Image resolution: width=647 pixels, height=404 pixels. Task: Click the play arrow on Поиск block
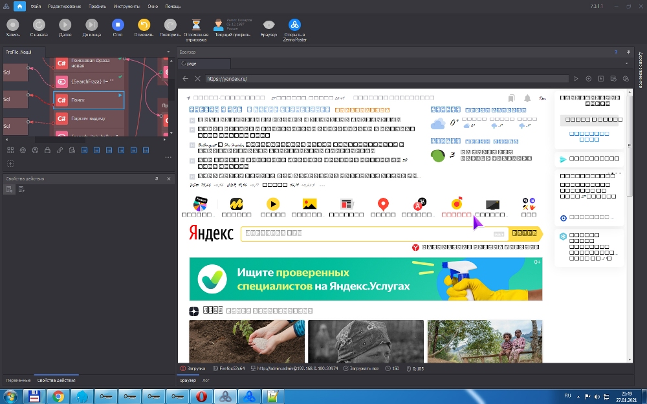(x=120, y=95)
